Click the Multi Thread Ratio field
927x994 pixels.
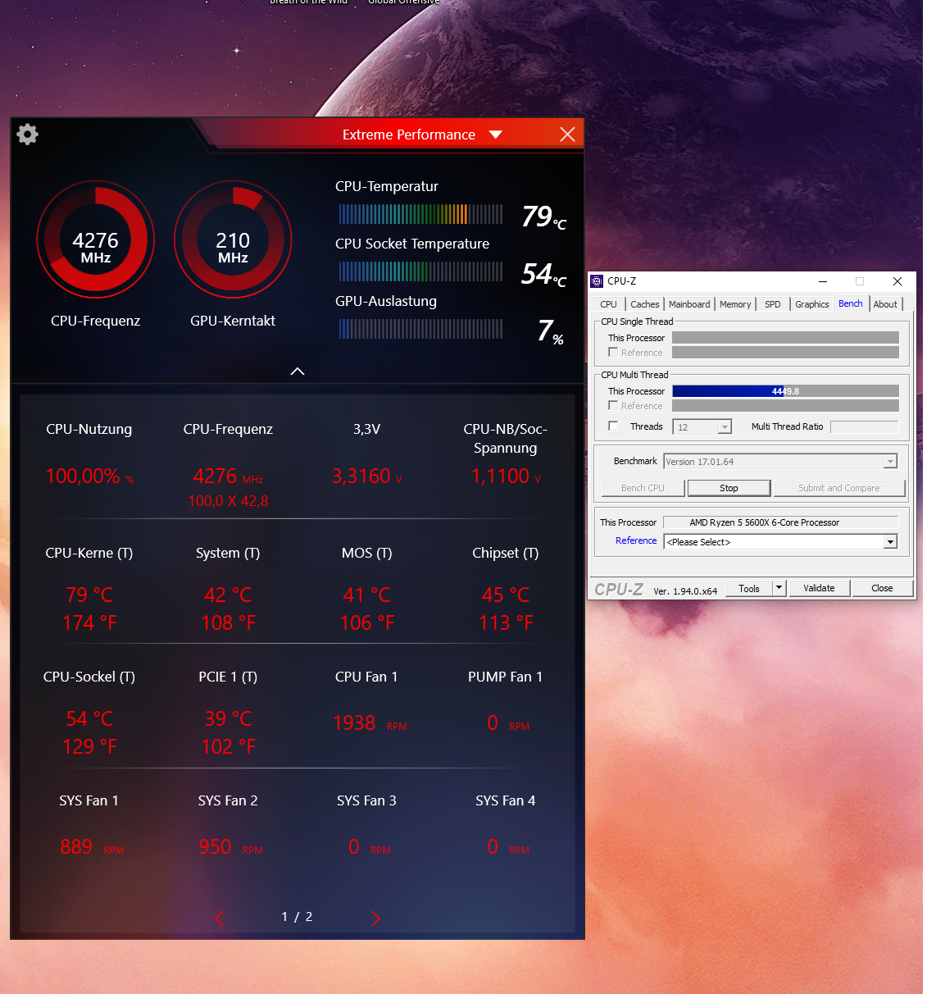point(865,426)
